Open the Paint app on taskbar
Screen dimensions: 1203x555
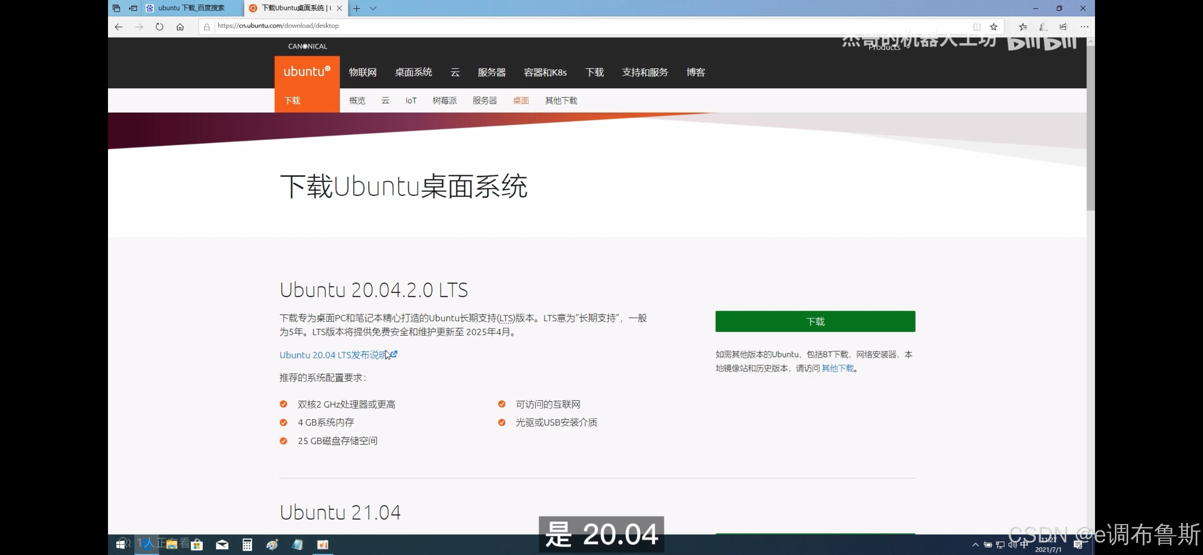pyautogui.click(x=272, y=544)
